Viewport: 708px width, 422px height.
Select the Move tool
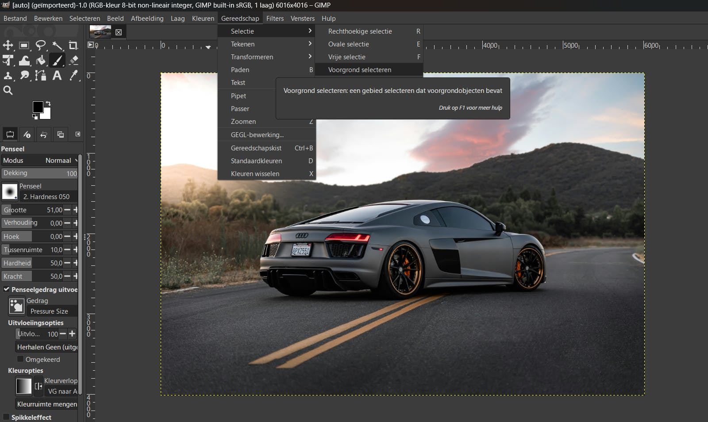tap(8, 45)
